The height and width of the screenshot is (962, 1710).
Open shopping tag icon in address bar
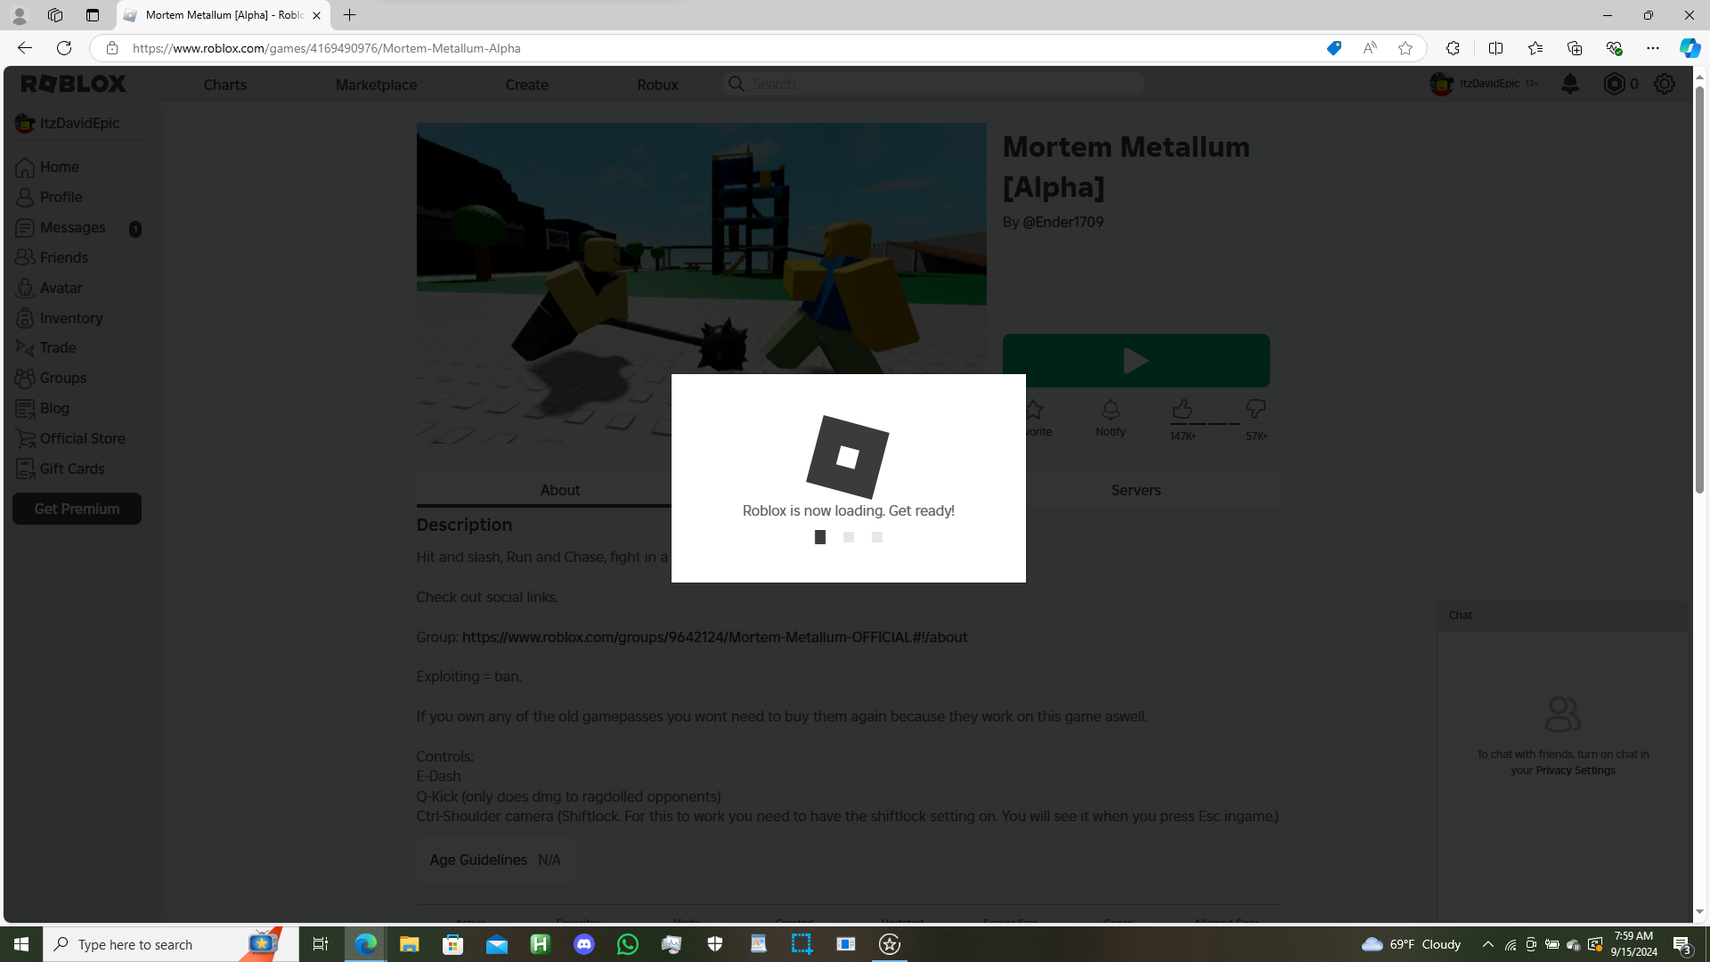pos(1333,48)
